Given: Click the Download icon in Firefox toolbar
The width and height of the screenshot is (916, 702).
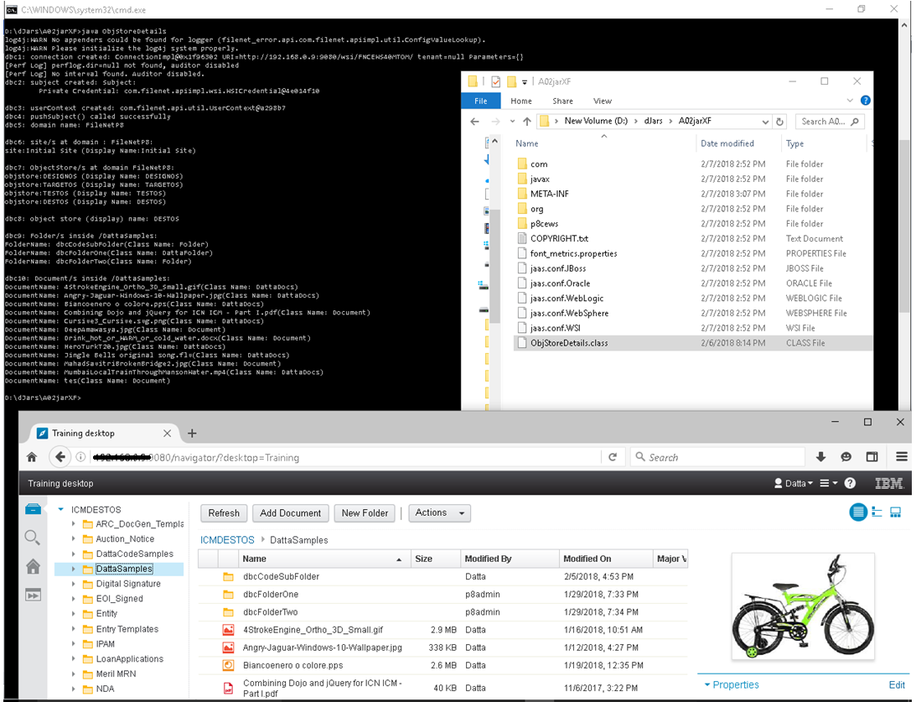Looking at the screenshot, I should [x=820, y=456].
